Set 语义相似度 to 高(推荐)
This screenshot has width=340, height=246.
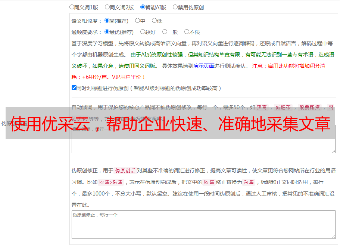click(107, 21)
